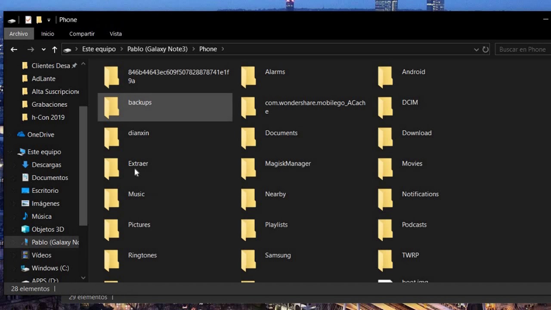Viewport: 551px width, 310px height.
Task: Select Clientes Desa in the sidebar
Action: [51, 65]
